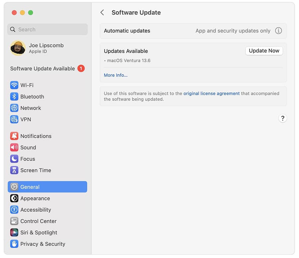Screen dimensions: 299x258
Task: Click the Update Now button
Action: tap(264, 51)
